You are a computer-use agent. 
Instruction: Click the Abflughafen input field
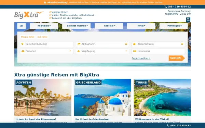(102, 44)
